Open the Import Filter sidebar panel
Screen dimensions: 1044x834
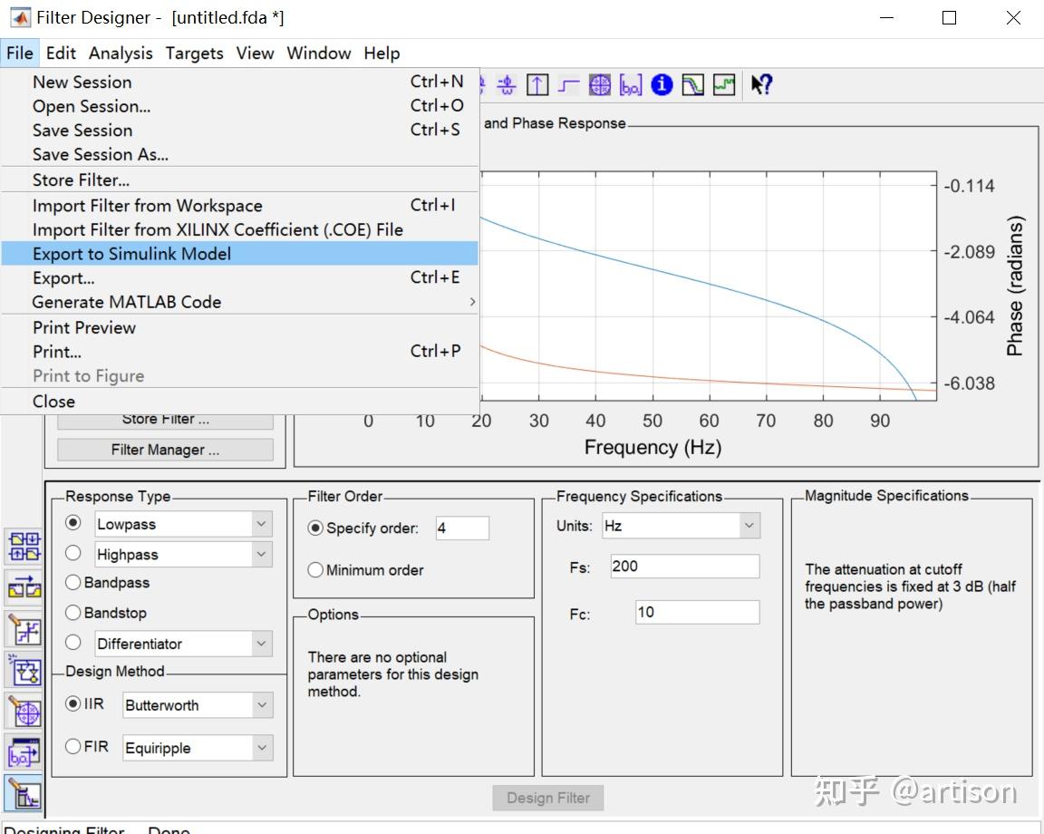[24, 753]
